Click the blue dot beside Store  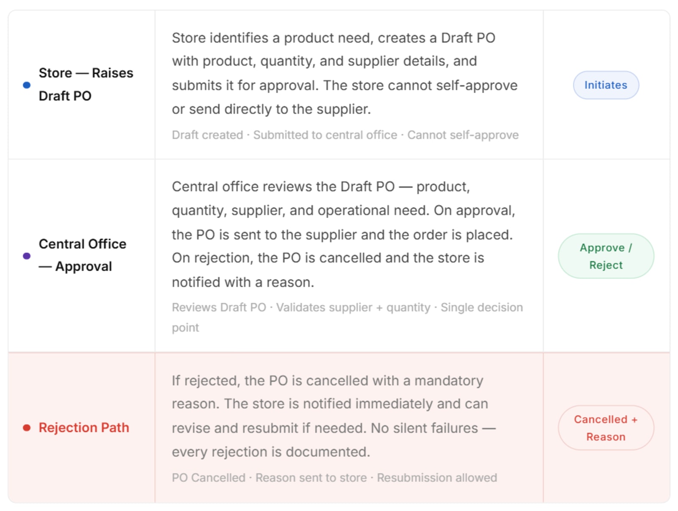click(x=27, y=85)
